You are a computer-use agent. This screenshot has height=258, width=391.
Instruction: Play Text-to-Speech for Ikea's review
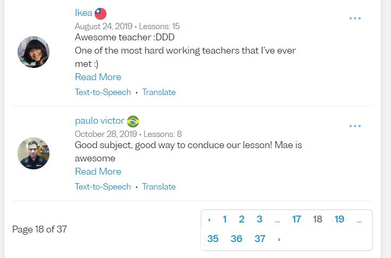coord(103,92)
